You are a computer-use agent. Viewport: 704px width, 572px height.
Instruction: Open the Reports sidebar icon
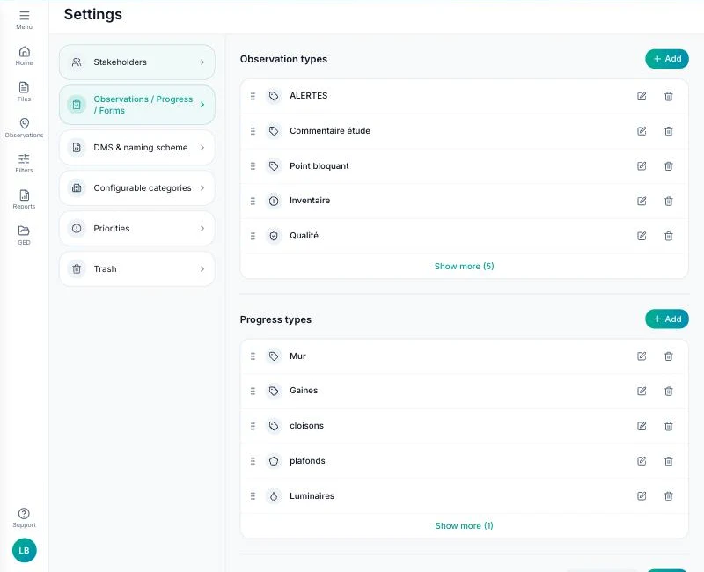(x=25, y=194)
